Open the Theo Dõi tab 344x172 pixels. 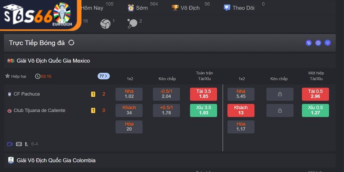(240, 8)
